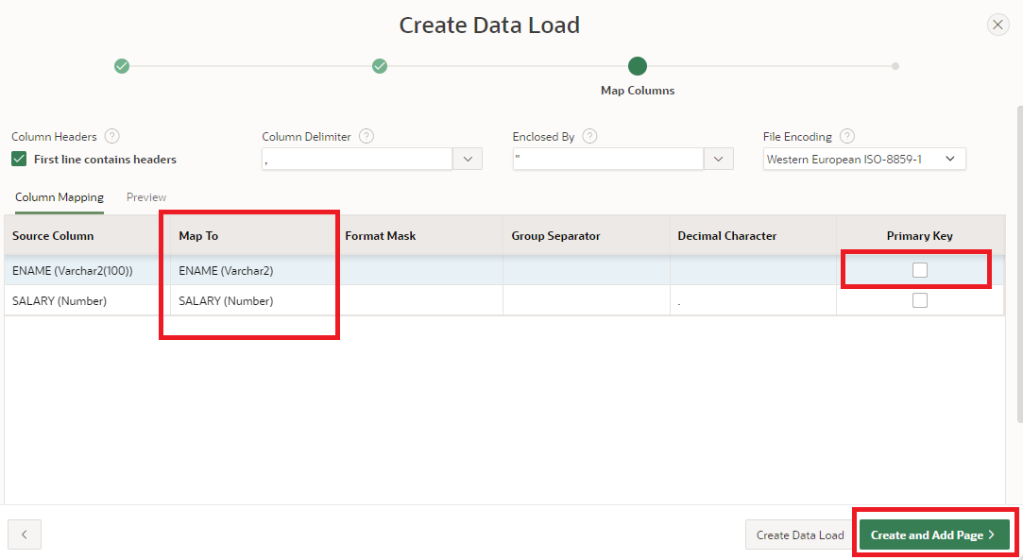
Task: Select the Column Mapping tab
Action: 60,197
